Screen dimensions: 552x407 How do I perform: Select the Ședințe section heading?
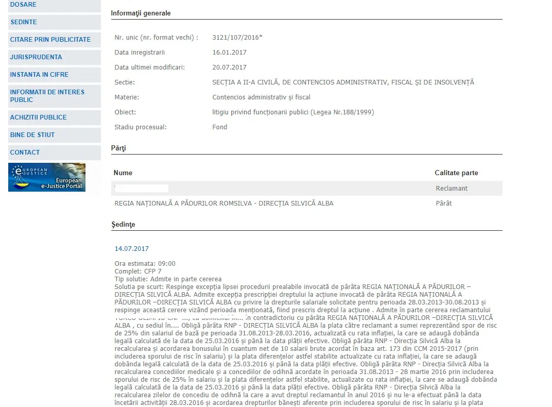point(123,225)
